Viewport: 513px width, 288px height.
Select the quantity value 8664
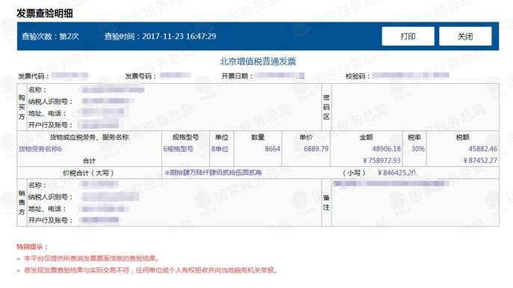273,149
